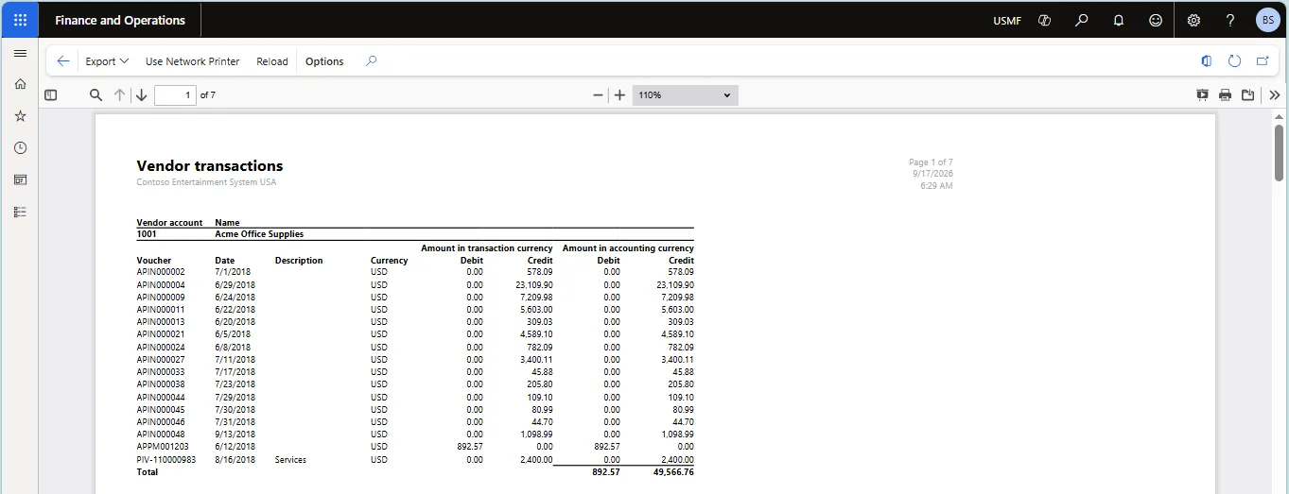Go to the Home page
Screen dimensions: 1289x494
[x=20, y=84]
